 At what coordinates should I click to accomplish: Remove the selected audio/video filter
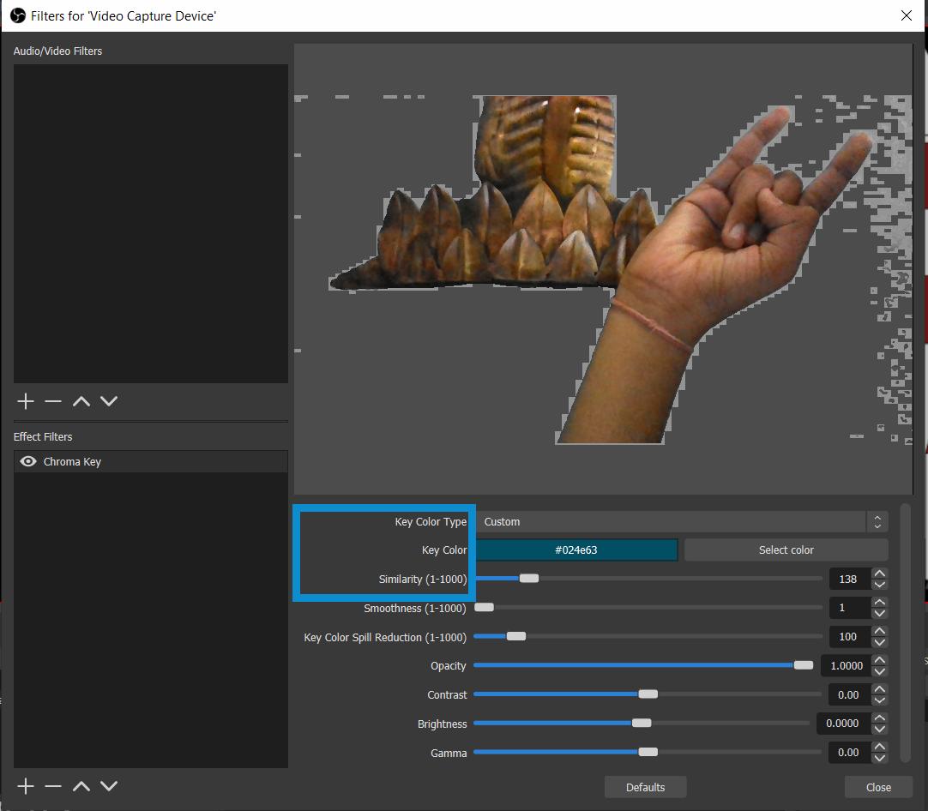pyautogui.click(x=52, y=400)
